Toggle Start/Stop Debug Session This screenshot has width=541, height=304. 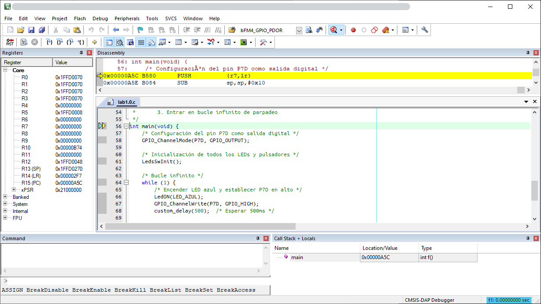(x=333, y=30)
